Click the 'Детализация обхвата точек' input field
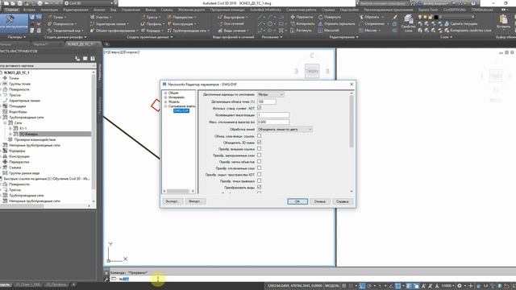The image size is (516, 290). pos(267,101)
